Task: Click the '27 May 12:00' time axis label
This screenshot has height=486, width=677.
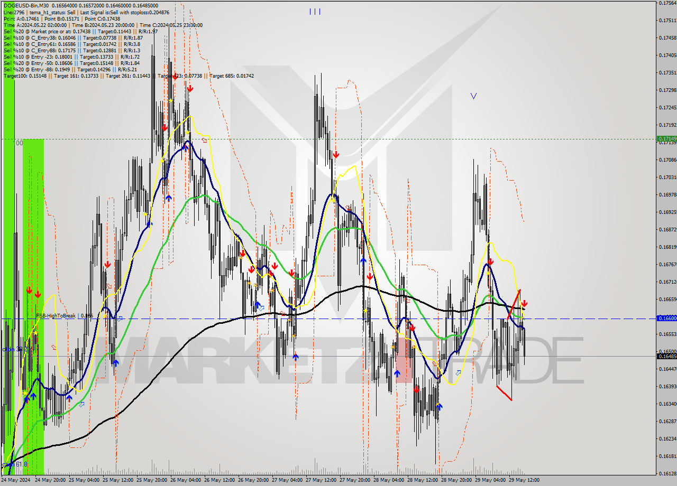Action: click(x=322, y=480)
